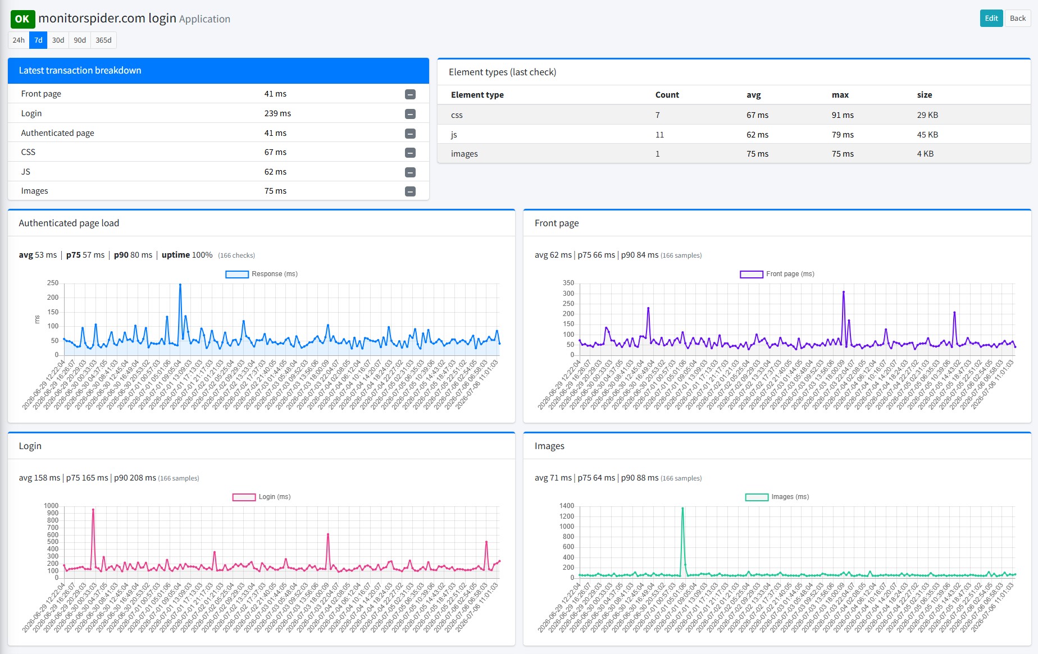Click the tallest spike in Front page chart
Screen dimensions: 1038x654
pos(843,292)
